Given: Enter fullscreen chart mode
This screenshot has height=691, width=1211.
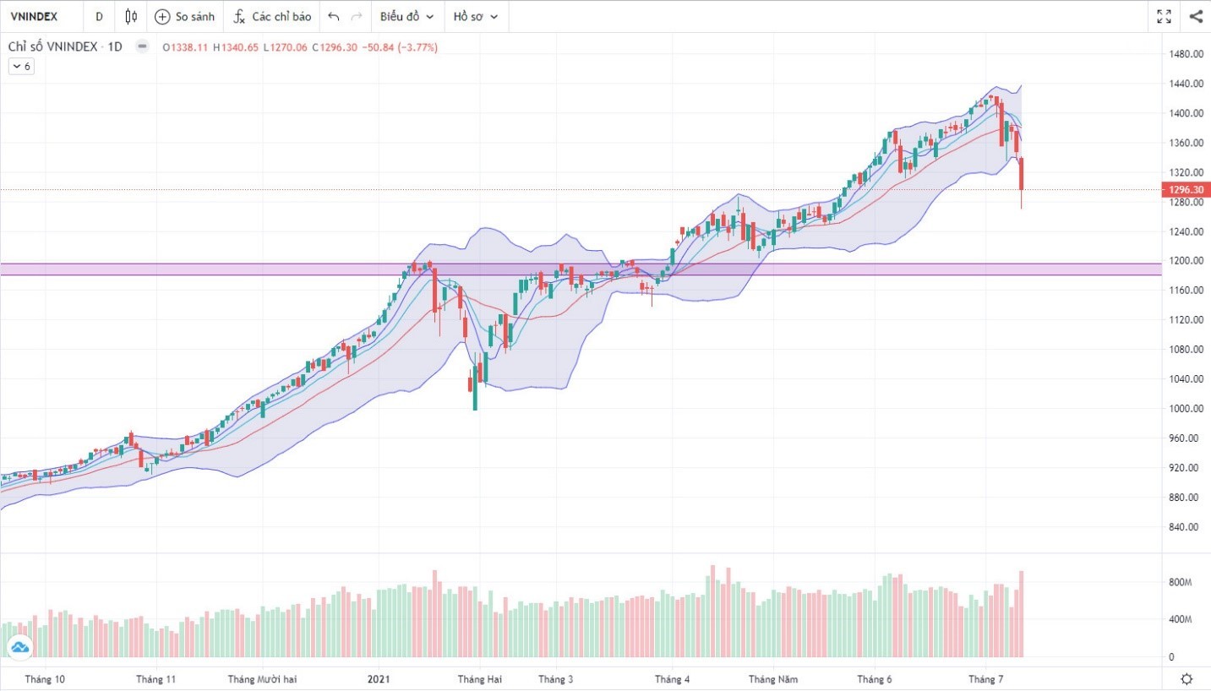Looking at the screenshot, I should click(1164, 16).
